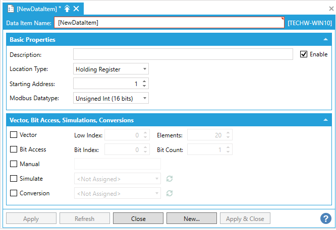336x230 pixels.
Task: Toggle the Enable checkbox
Action: click(x=304, y=54)
